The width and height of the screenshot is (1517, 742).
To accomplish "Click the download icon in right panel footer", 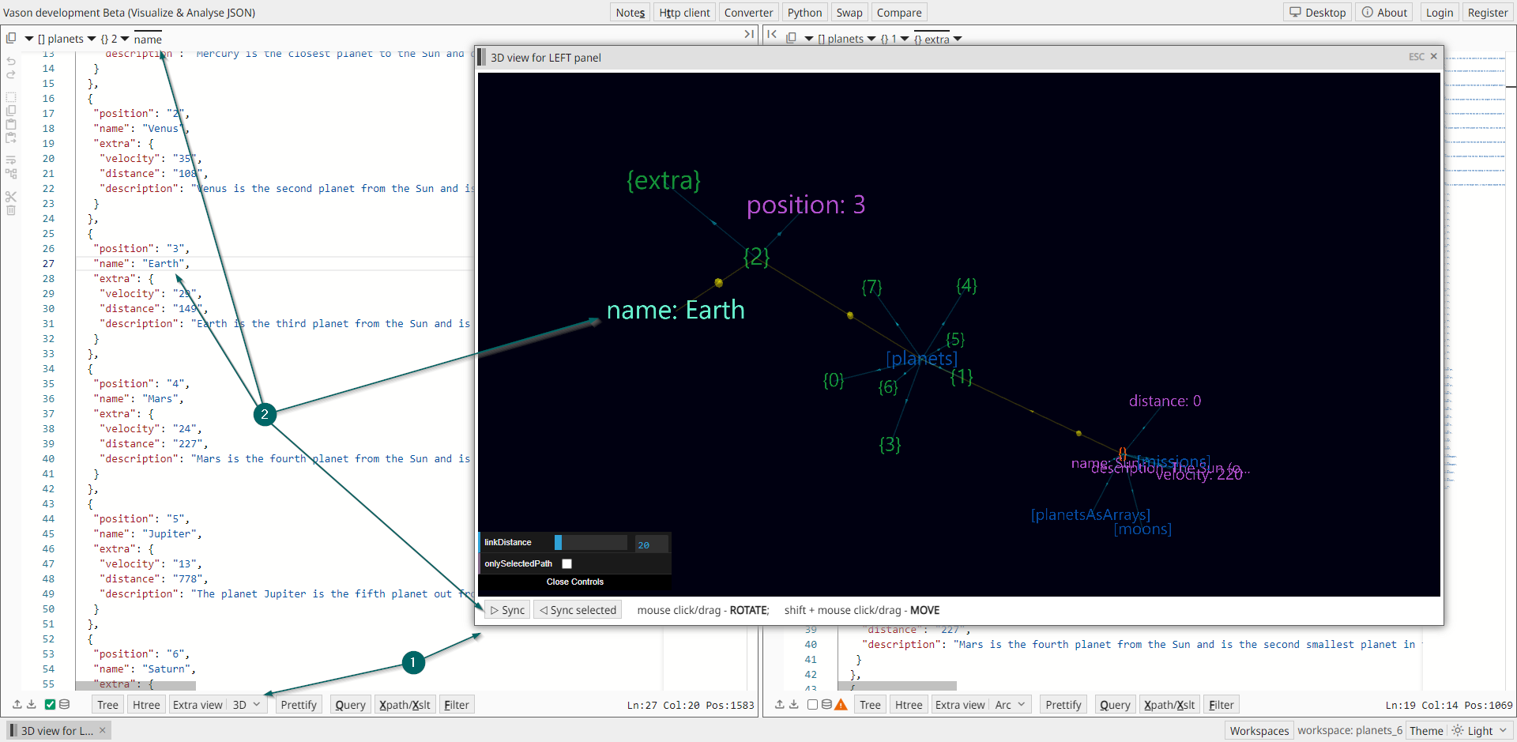I will pyautogui.click(x=794, y=704).
